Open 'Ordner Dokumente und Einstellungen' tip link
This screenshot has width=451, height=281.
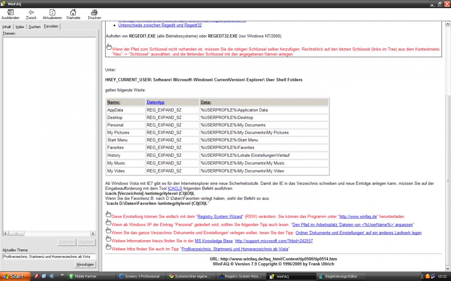coord(359,233)
